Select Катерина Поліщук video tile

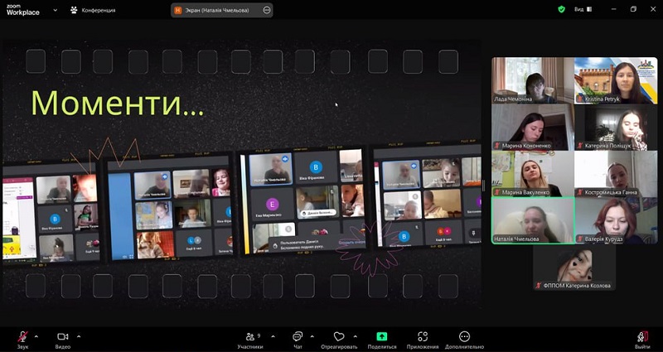coord(616,128)
